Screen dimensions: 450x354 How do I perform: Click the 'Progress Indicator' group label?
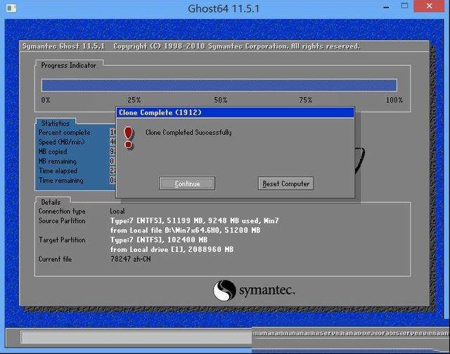tap(68, 65)
